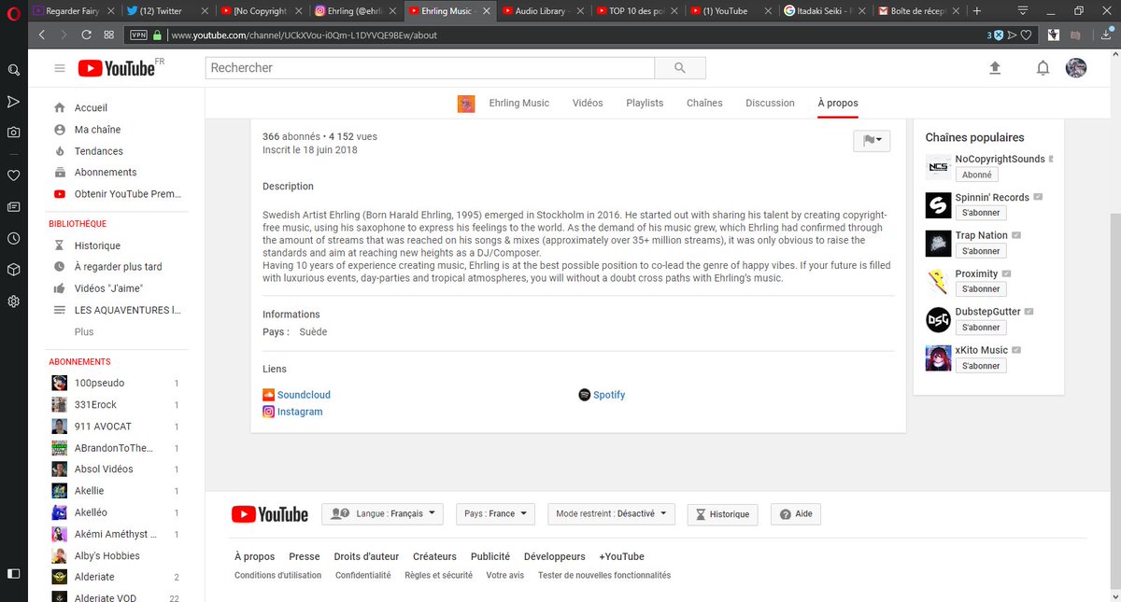Open extensions cube icon in Opera sidebar
This screenshot has width=1121, height=602.
coord(13,270)
